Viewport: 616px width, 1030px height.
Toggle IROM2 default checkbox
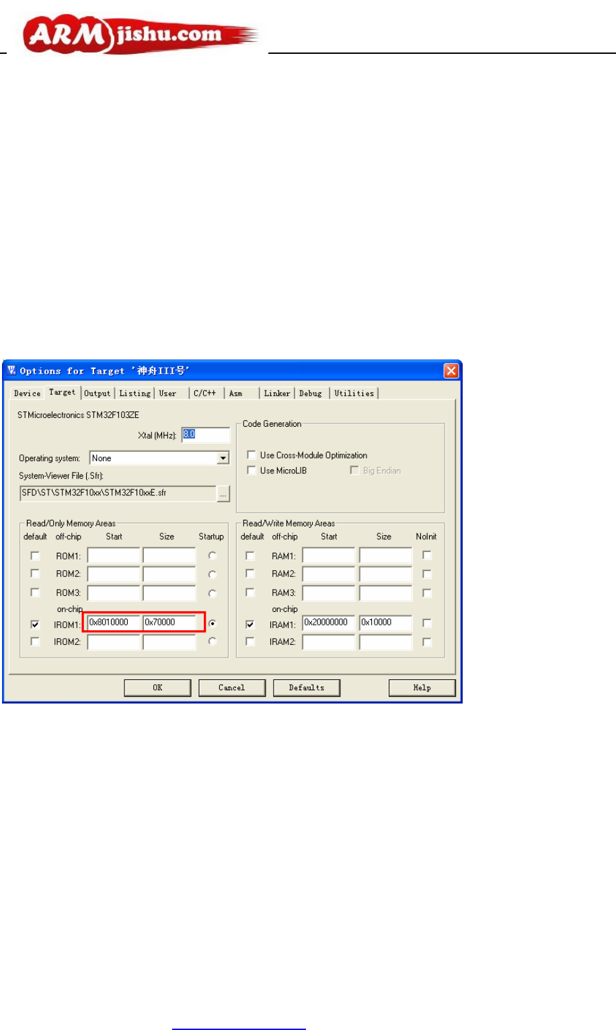tap(36, 642)
